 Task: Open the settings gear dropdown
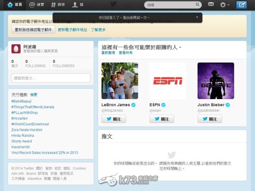click(225, 5)
